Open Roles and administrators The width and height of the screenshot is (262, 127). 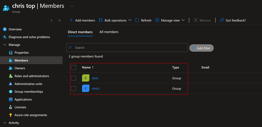32,76
